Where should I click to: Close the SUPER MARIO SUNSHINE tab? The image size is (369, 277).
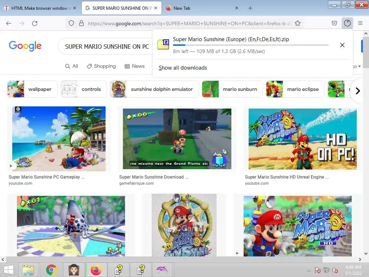(156, 8)
